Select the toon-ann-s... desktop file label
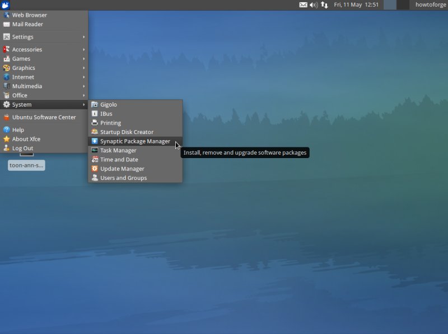This screenshot has width=448, height=334. pyautogui.click(x=26, y=165)
